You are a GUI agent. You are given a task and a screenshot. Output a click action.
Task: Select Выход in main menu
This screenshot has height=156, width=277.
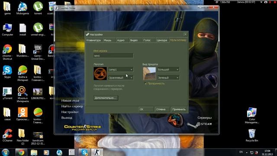67,117
